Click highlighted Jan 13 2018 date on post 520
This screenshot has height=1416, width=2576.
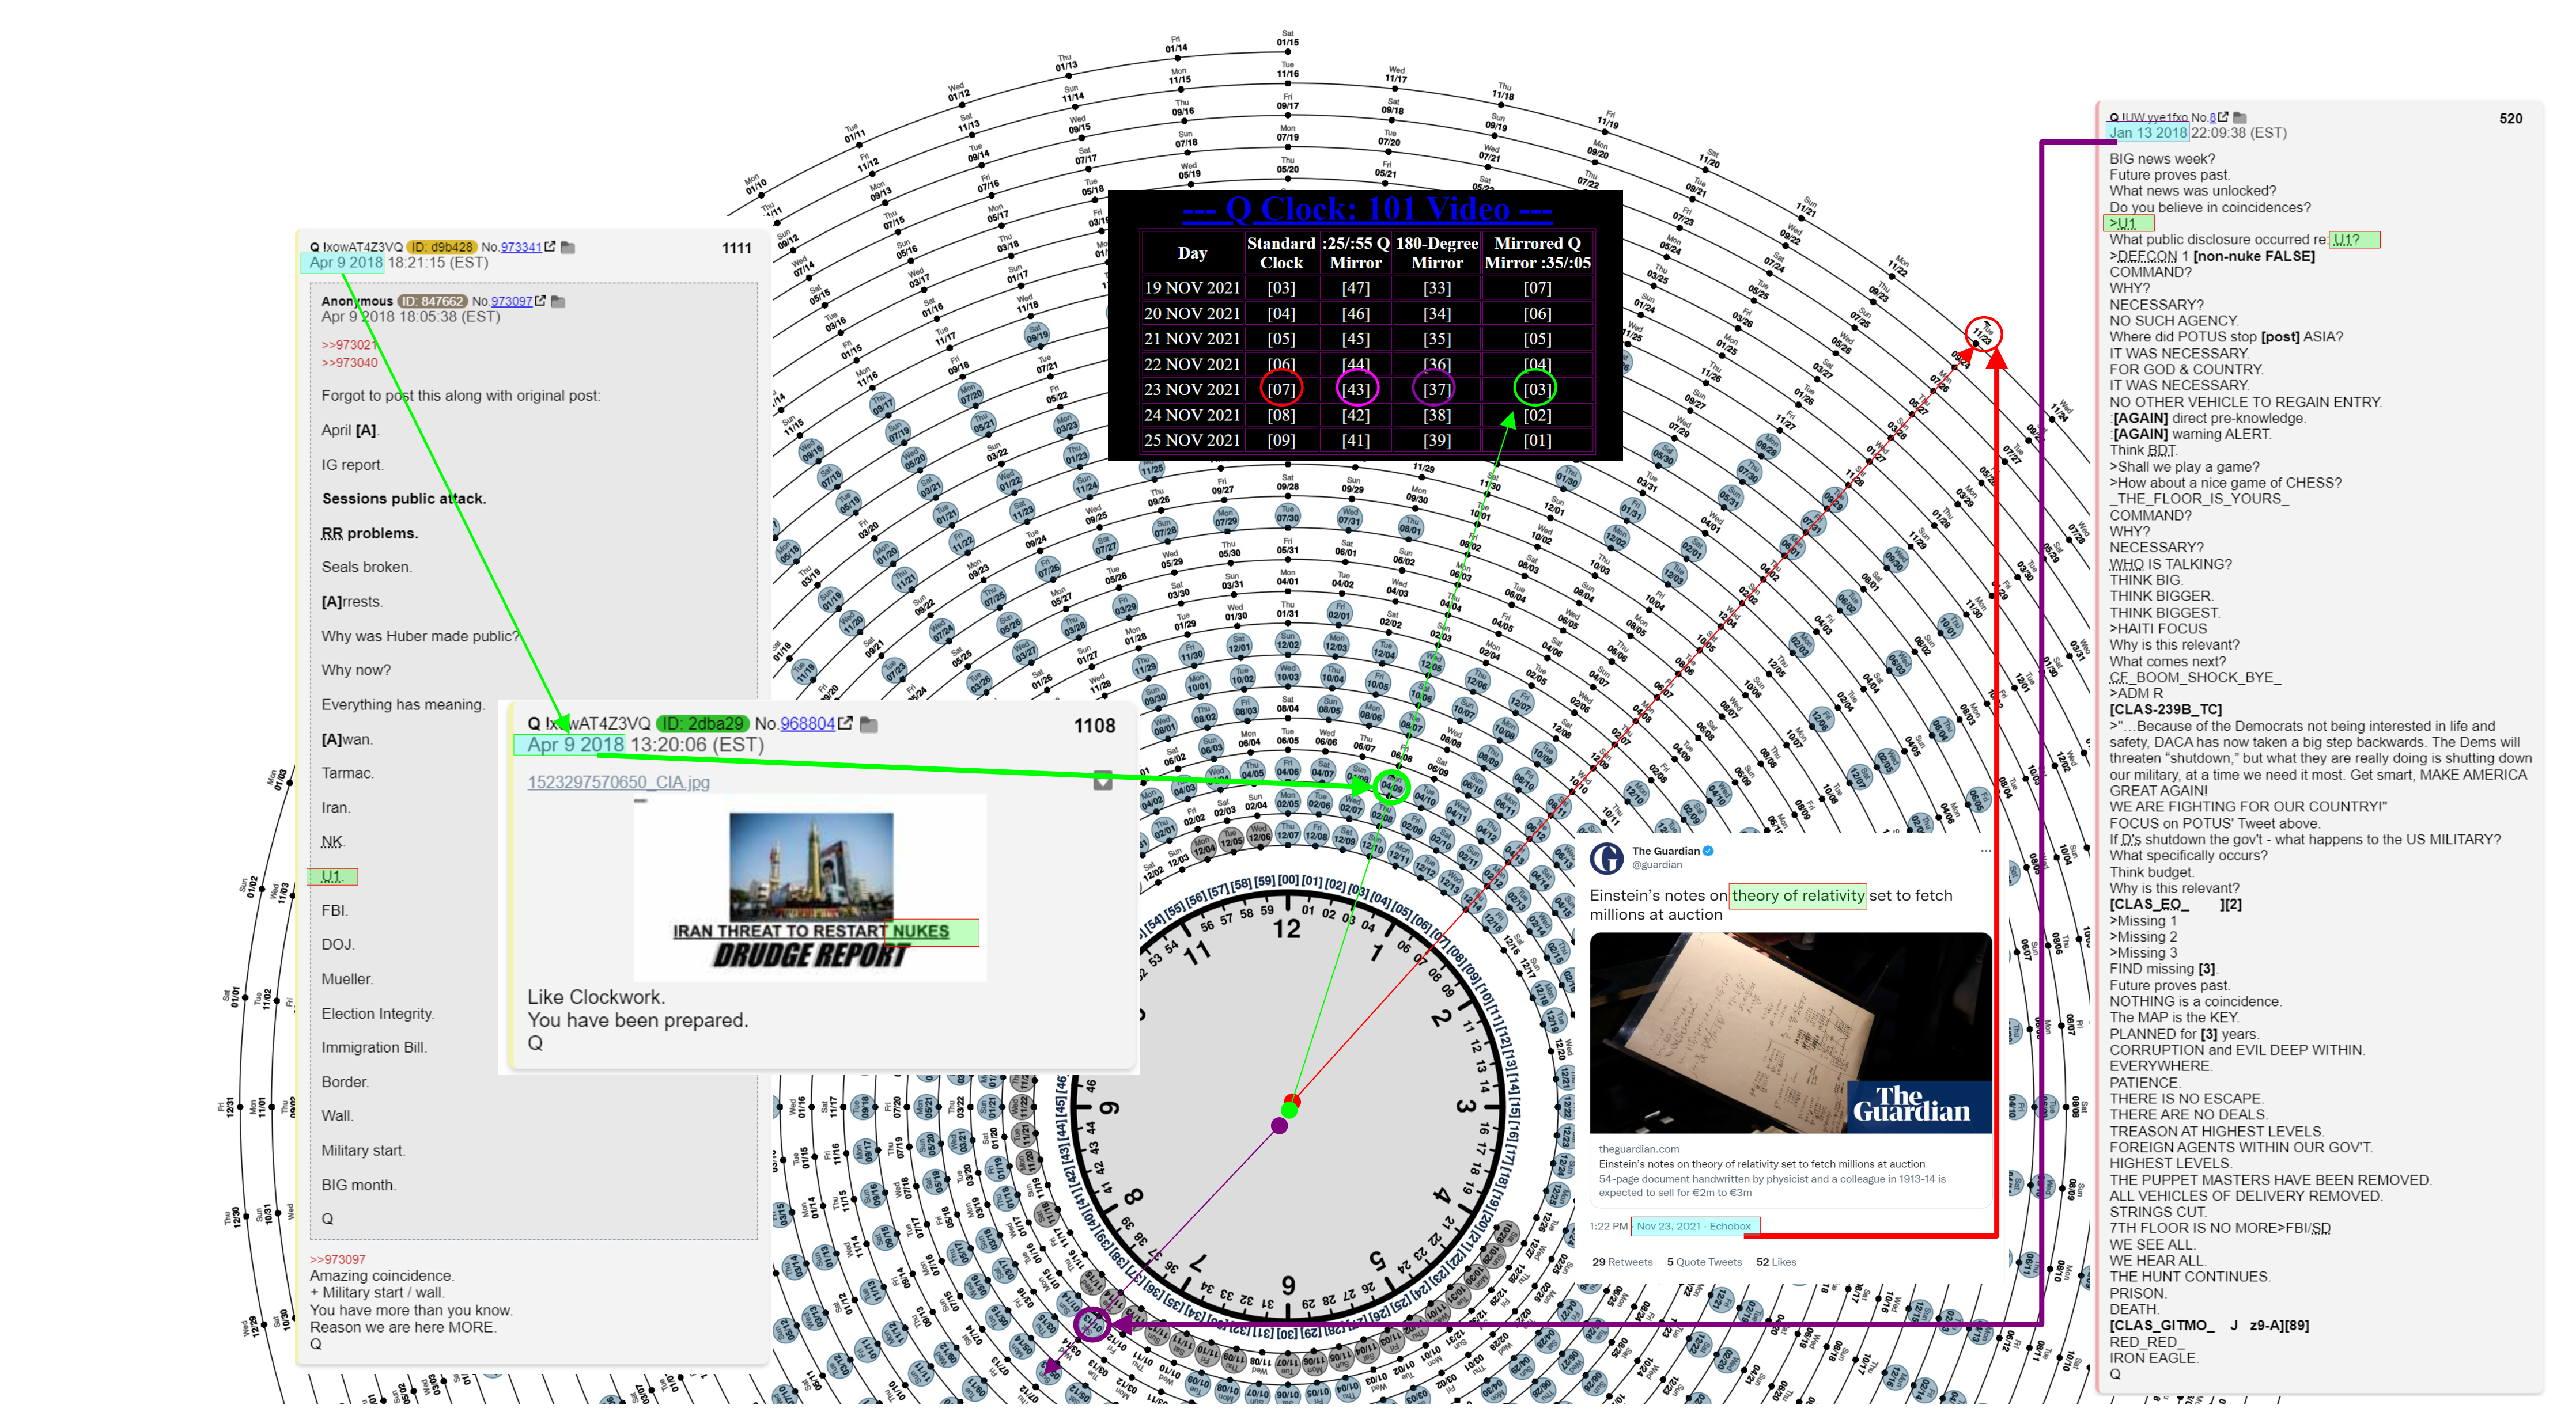coord(2147,132)
